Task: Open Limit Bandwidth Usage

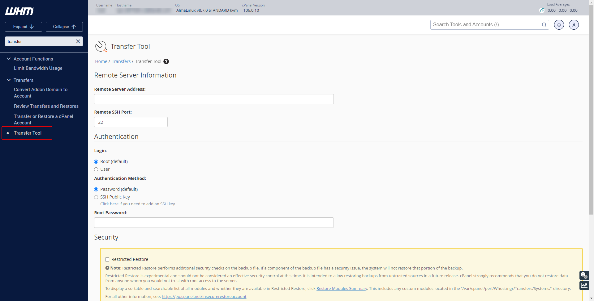Action: coord(38,68)
